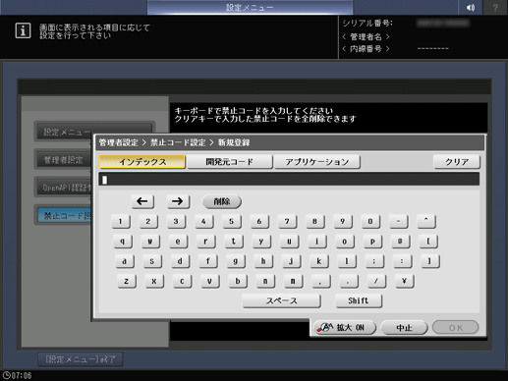
Task: Tap the h key
Action: click(x=263, y=261)
